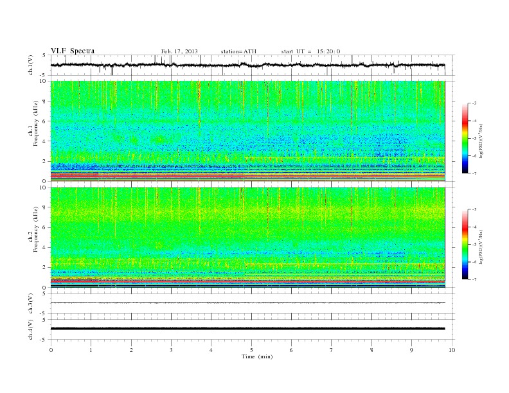This screenshot has height=393, width=509.
Task: Click the "Time (min)" x-axis label
Action: pyautogui.click(x=257, y=356)
